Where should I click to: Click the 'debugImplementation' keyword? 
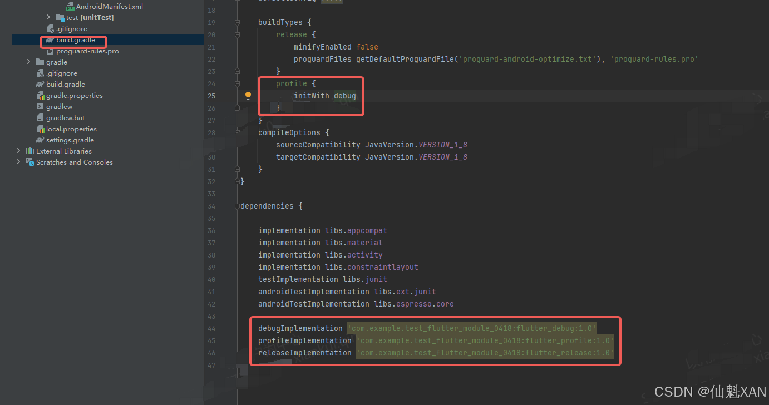click(300, 329)
